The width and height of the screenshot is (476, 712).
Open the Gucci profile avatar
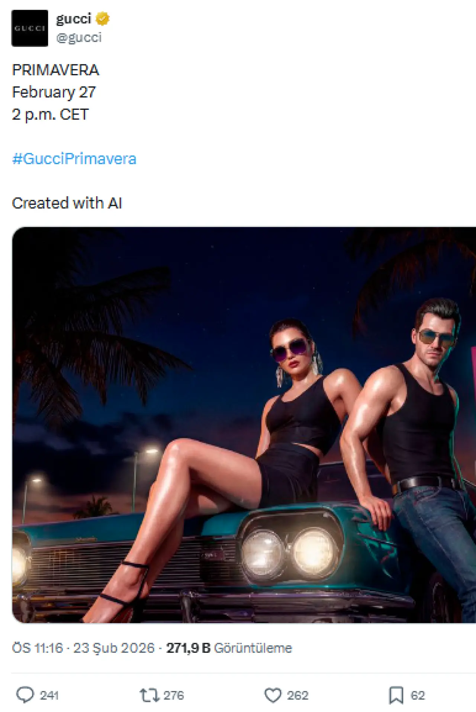click(x=30, y=28)
